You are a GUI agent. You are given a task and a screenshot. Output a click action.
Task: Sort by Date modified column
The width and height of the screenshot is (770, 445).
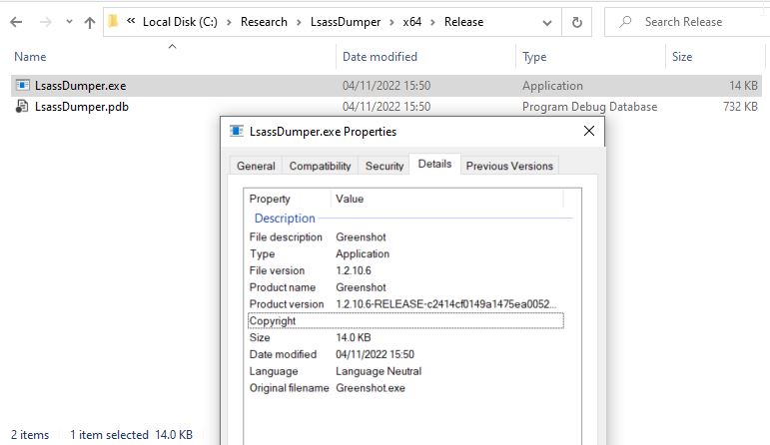[380, 57]
